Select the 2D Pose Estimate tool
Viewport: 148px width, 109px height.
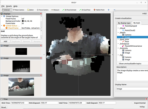[x=69, y=10]
